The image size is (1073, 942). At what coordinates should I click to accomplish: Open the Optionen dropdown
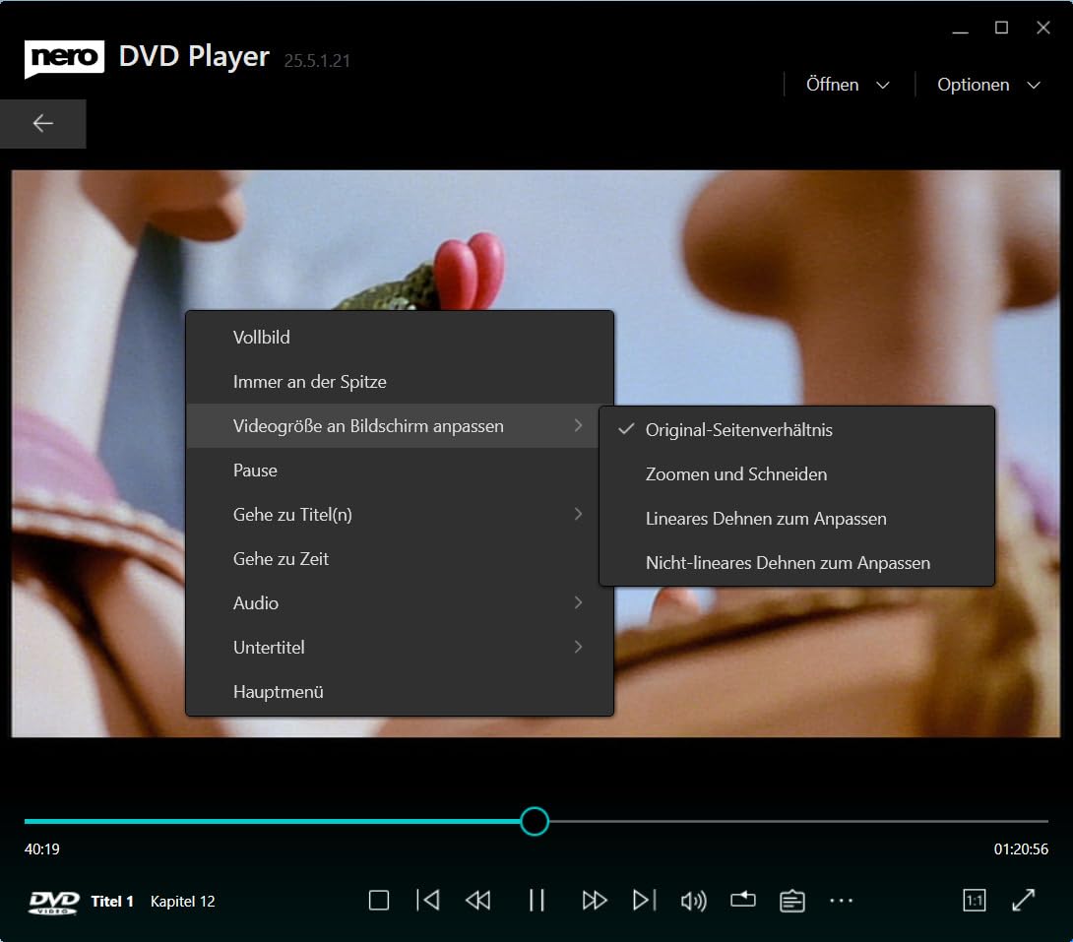[988, 85]
